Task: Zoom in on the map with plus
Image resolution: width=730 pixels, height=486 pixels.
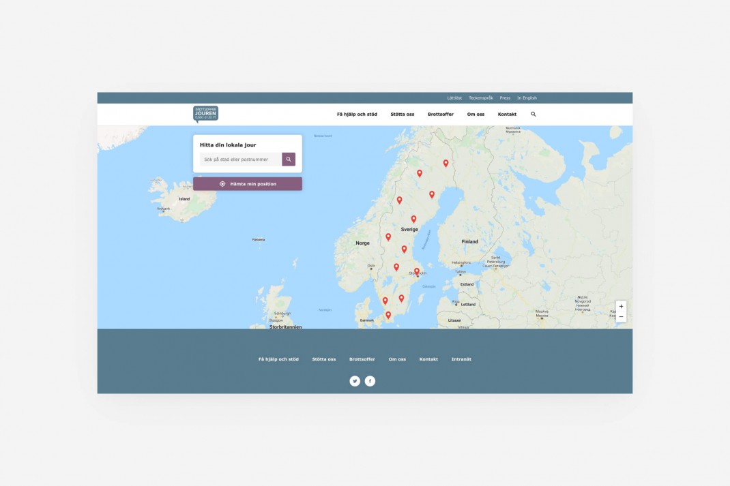Action: pyautogui.click(x=621, y=307)
